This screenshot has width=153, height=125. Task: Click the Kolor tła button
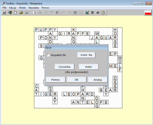86,55
